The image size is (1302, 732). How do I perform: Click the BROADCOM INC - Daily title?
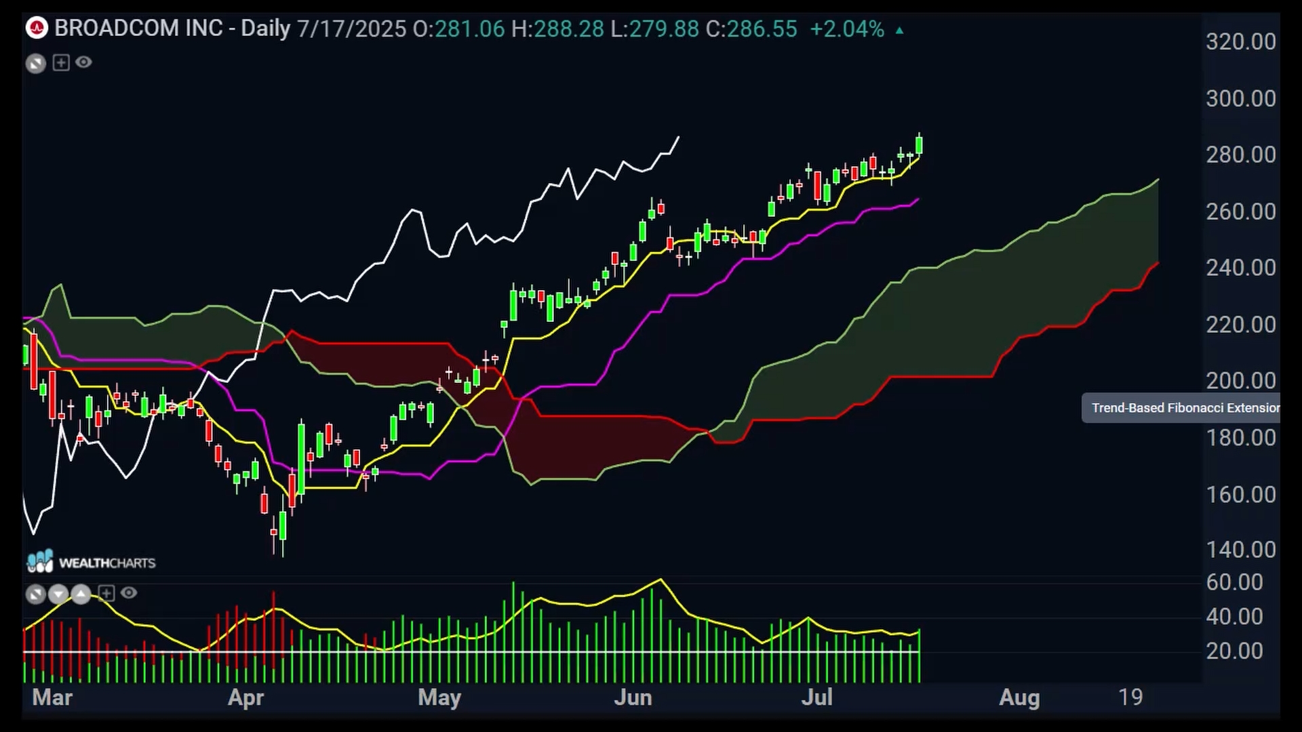(172, 28)
